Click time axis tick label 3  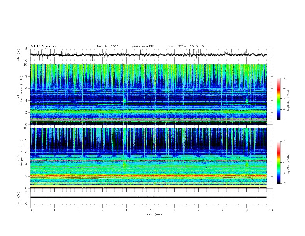102,210
